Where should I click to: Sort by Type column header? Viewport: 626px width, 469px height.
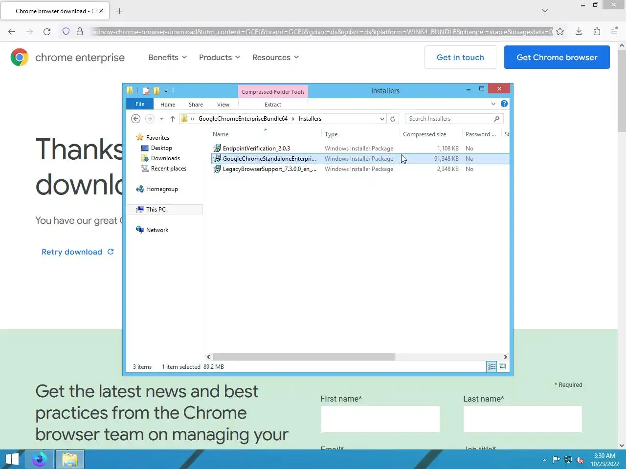click(x=361, y=134)
